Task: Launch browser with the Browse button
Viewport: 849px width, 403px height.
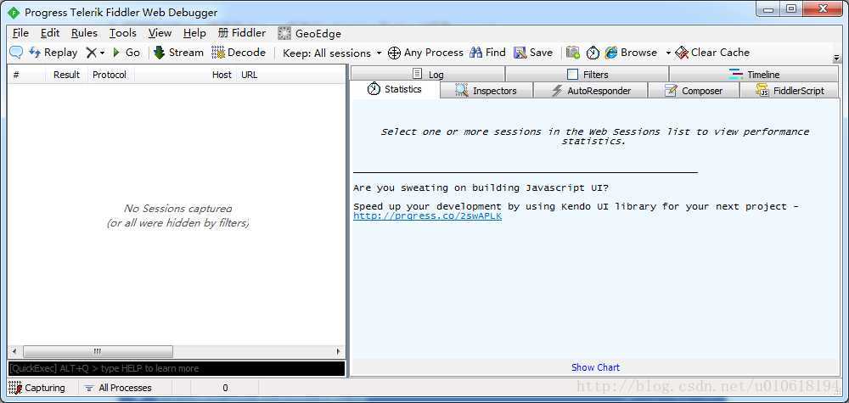Action: pyautogui.click(x=631, y=53)
